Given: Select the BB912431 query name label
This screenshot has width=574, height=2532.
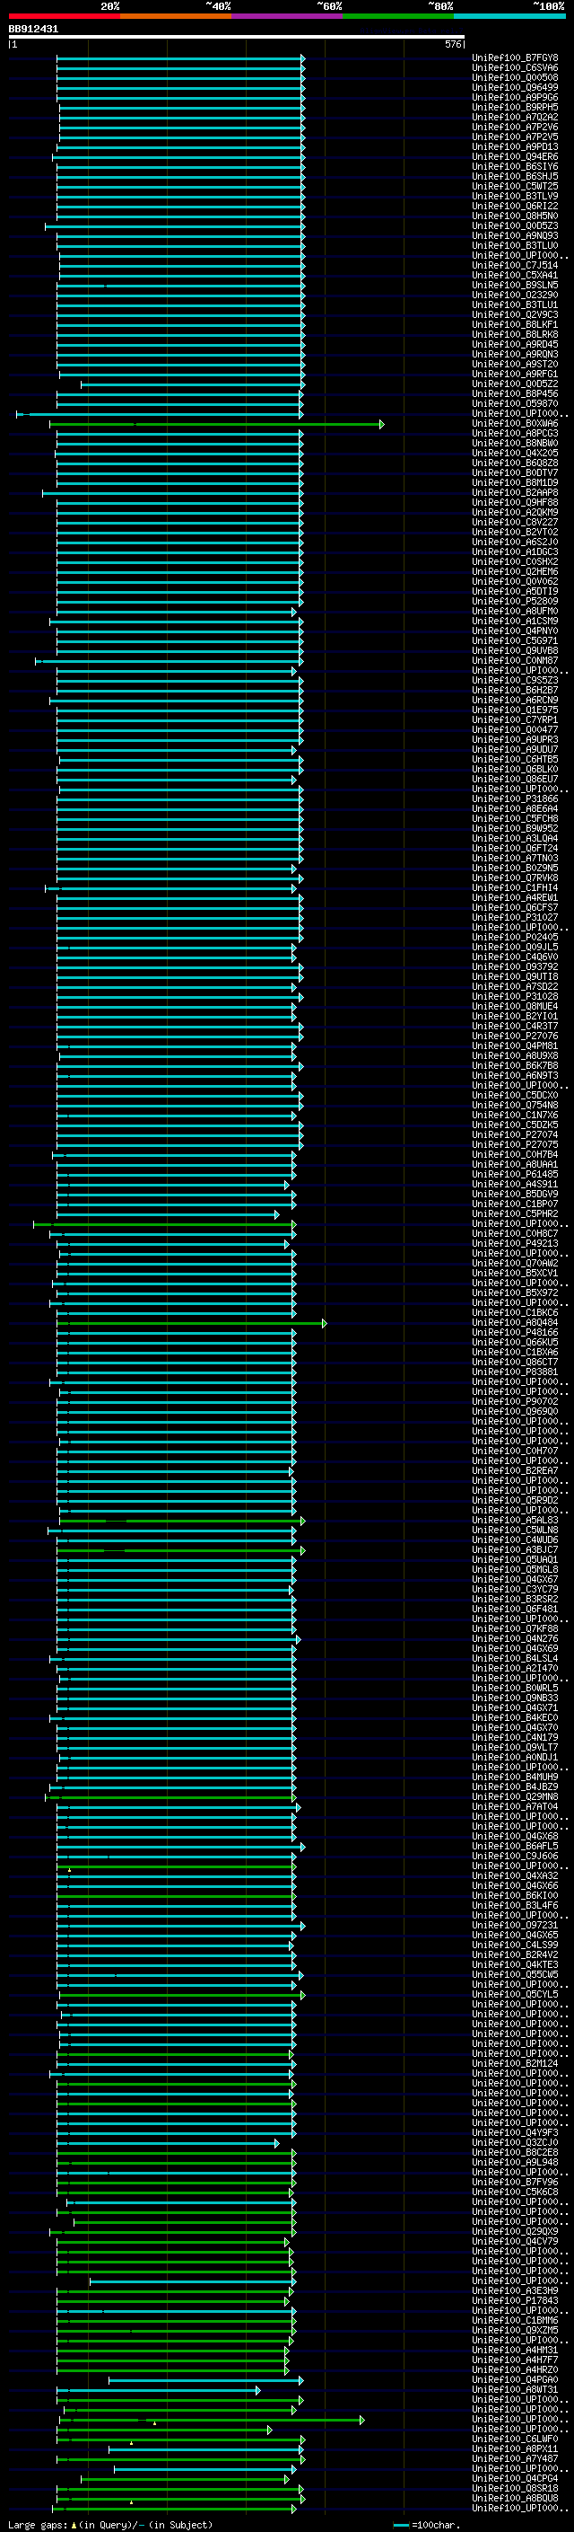Looking at the screenshot, I should point(33,30).
